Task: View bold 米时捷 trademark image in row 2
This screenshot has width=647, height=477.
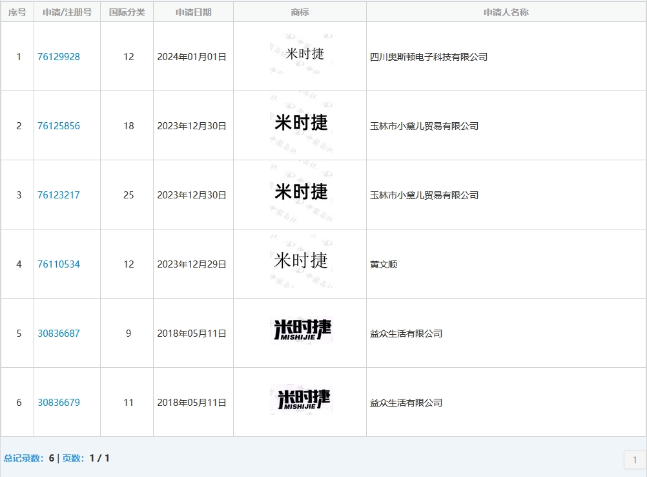Action: click(x=301, y=125)
